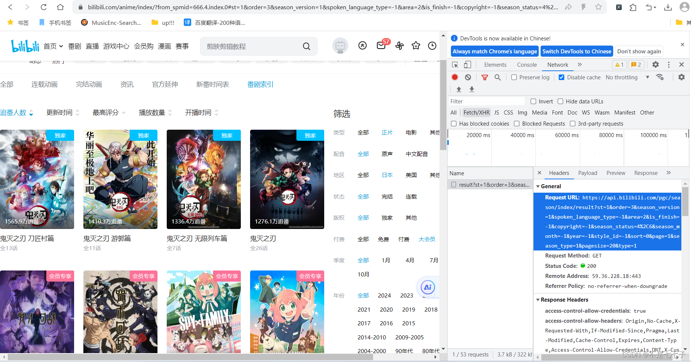Switch to Elements panel tab

(495, 65)
